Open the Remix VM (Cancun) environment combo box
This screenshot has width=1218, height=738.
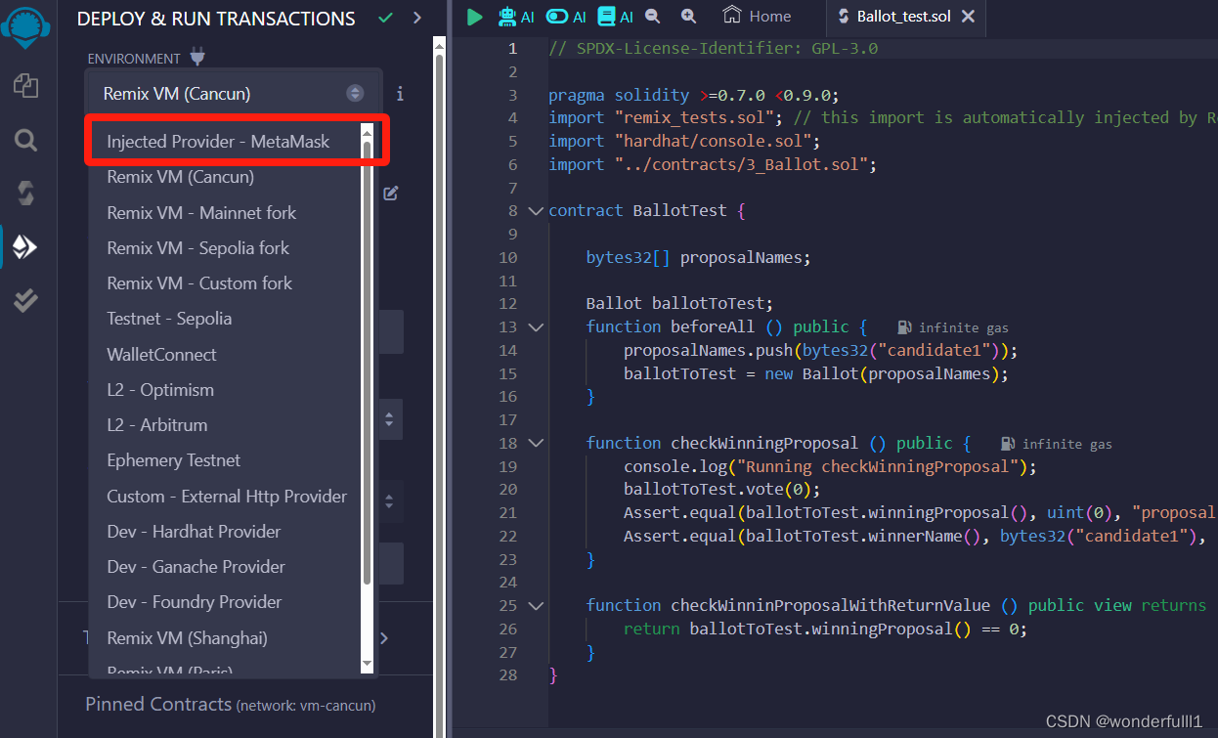[x=233, y=94]
